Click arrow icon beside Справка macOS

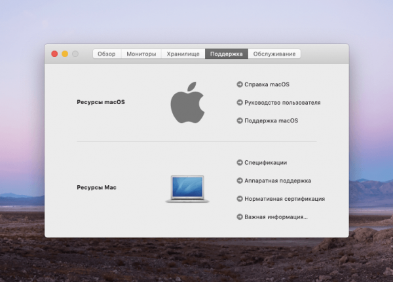(240, 84)
